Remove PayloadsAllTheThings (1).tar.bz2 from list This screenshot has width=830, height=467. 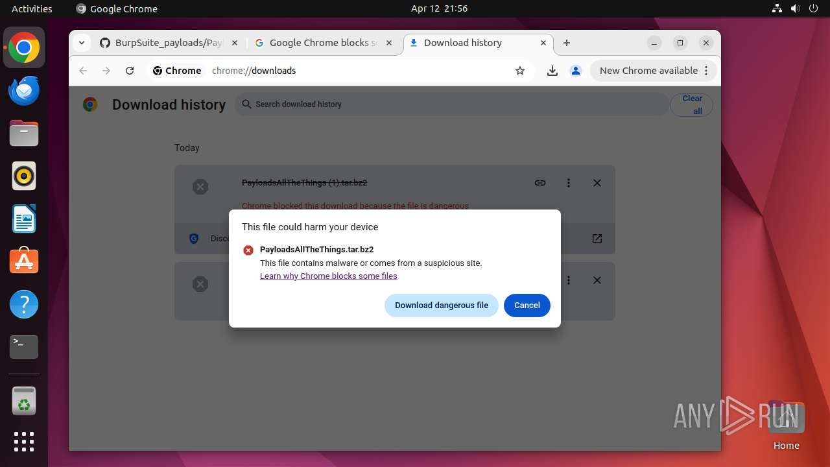pos(597,183)
